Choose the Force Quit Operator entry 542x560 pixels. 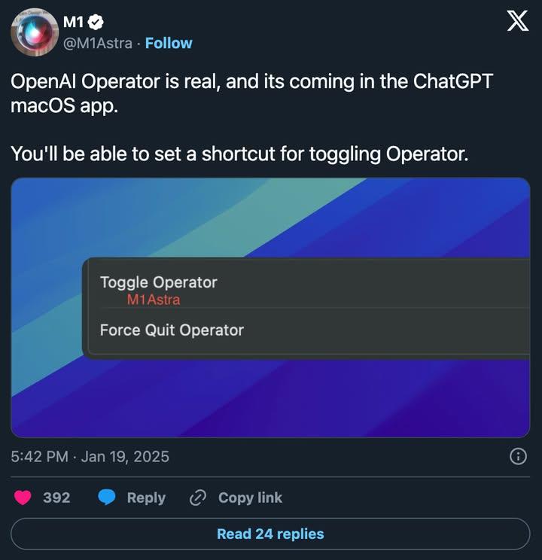(x=172, y=330)
